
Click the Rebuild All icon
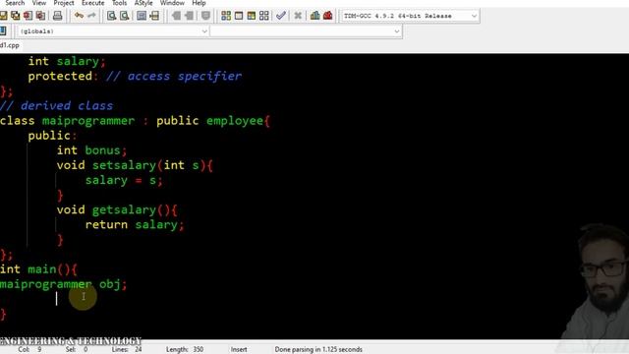click(263, 16)
